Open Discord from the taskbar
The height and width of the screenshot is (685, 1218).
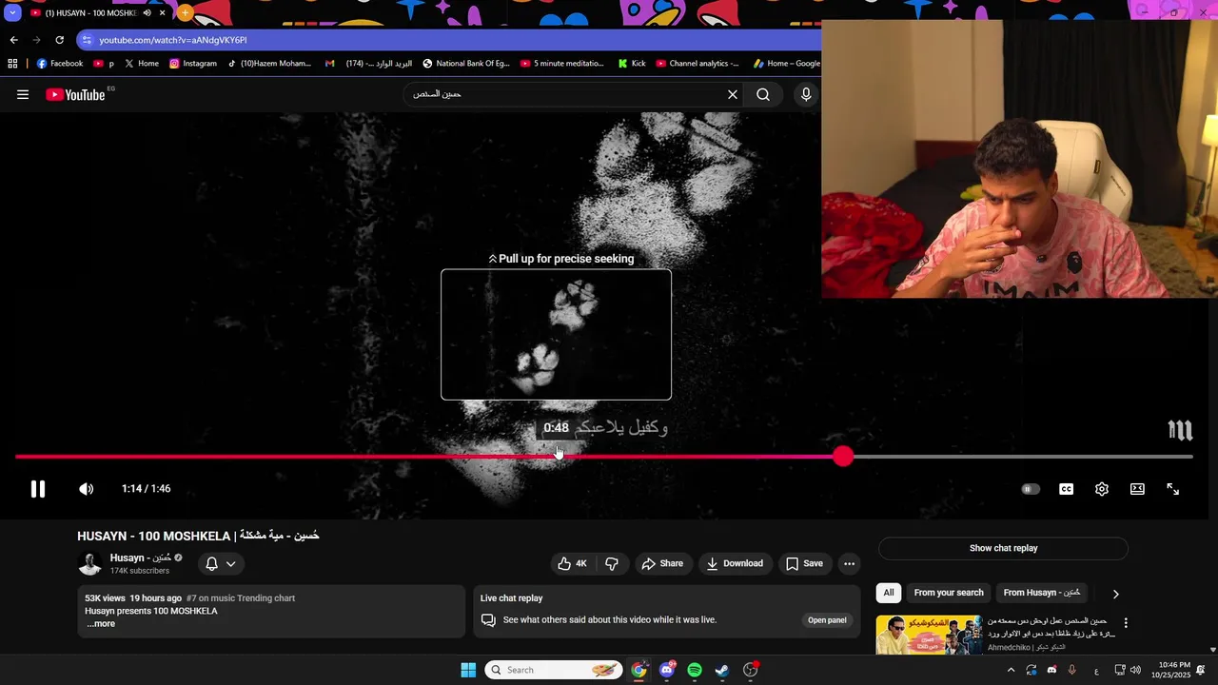point(667,670)
